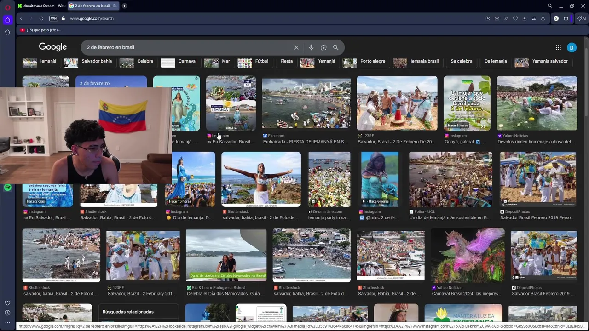The width and height of the screenshot is (589, 331).
Task: Open the Google account avatar D
Action: (572, 47)
